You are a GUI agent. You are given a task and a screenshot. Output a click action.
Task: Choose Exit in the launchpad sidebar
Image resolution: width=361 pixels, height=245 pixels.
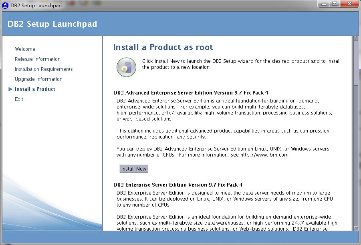[x=19, y=99]
